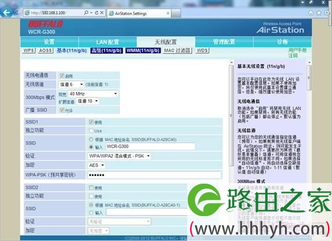Click the 无线电通信 help section heading
332x241 pixels.
click(249, 101)
